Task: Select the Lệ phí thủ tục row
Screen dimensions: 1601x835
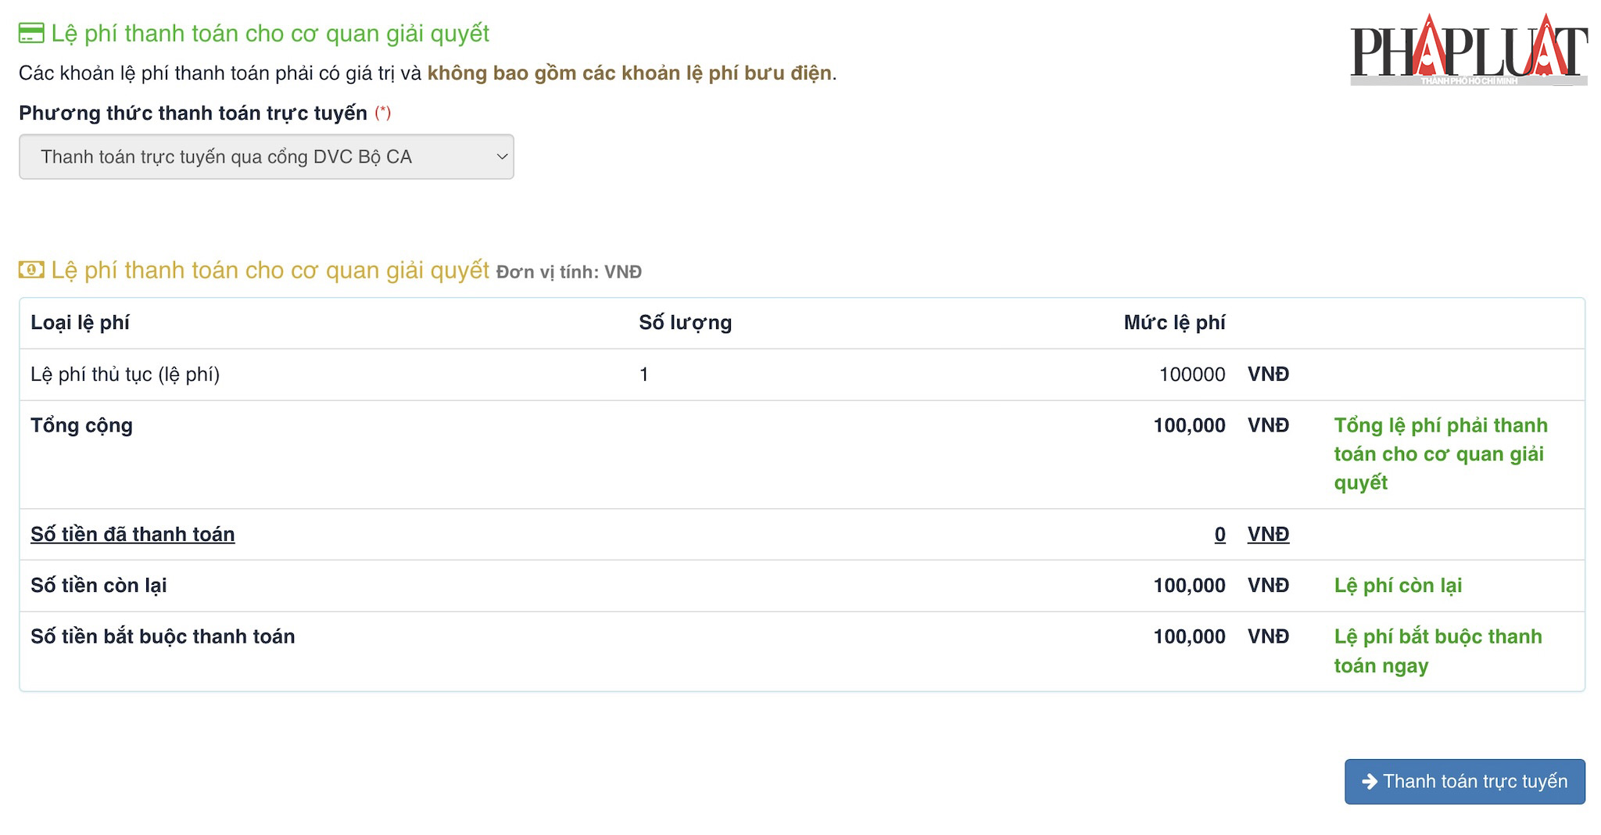Action: pos(125,374)
